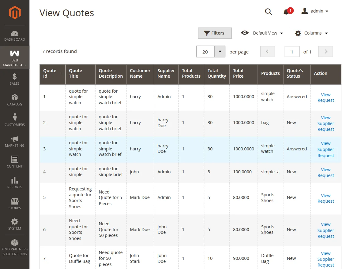This screenshot has height=269, width=343.
Task: Click the Filters button
Action: point(215,33)
